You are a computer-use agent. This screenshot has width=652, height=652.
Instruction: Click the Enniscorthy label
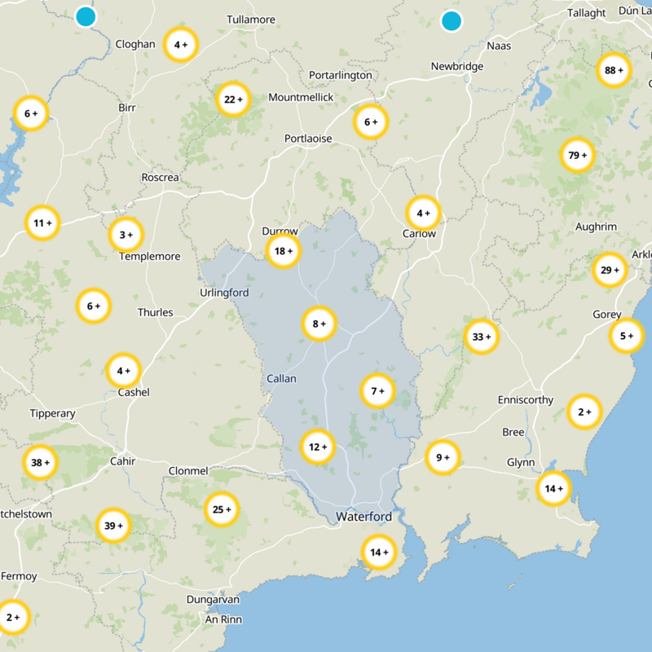click(x=526, y=400)
